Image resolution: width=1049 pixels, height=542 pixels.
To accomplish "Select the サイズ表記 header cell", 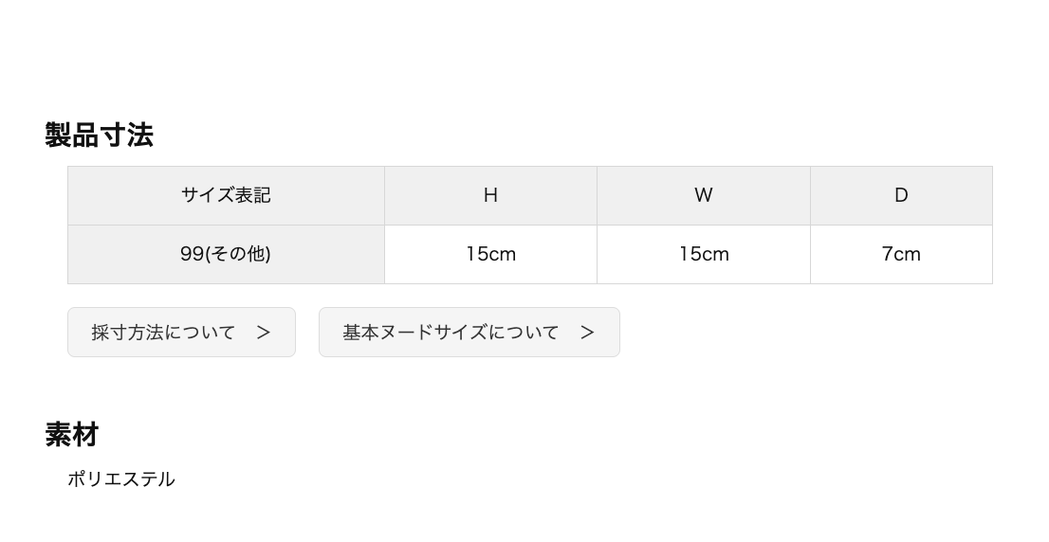I will (226, 196).
